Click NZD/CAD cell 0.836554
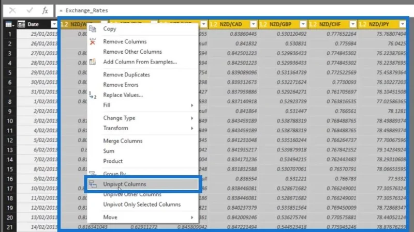Image resolution: width=414 pixels, height=232 pixels. 246,179
